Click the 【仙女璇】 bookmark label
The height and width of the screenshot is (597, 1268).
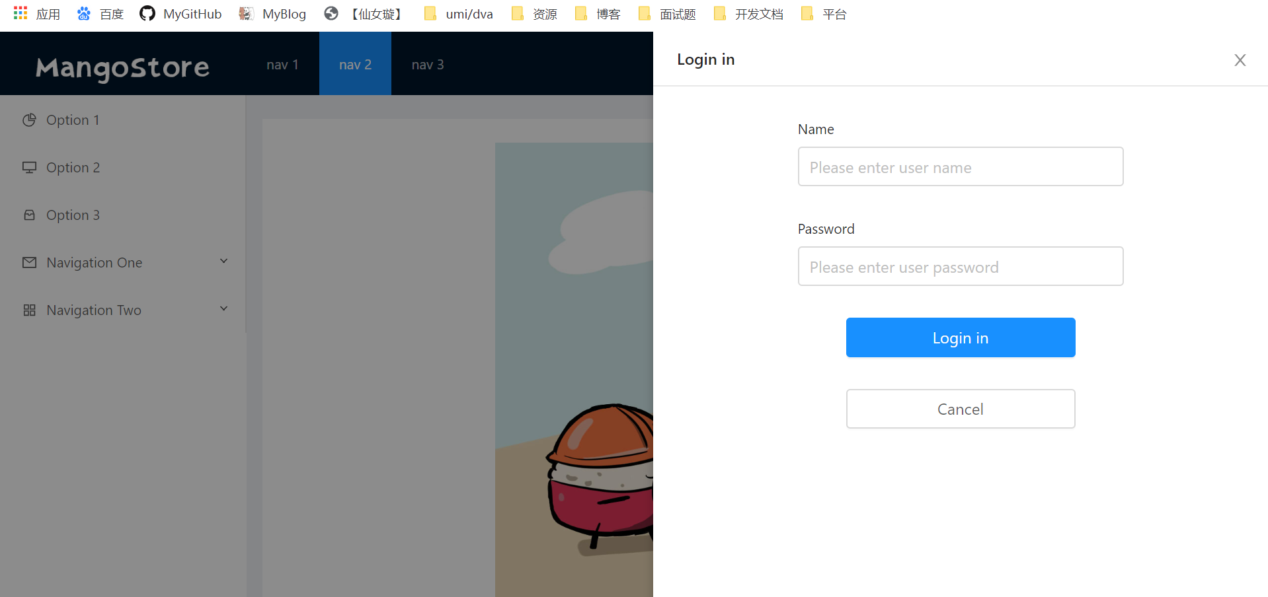[376, 14]
